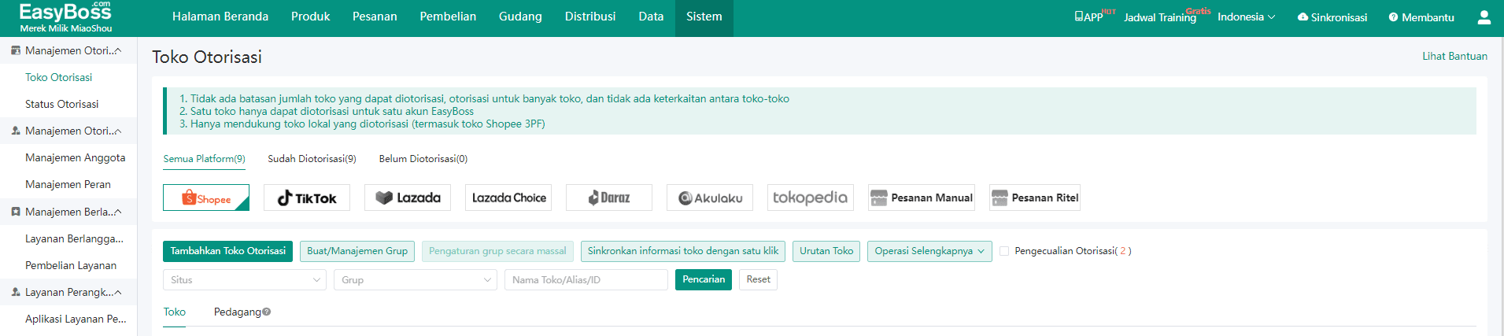Open the Situs dropdown
This screenshot has height=336, width=1504.
[x=245, y=280]
